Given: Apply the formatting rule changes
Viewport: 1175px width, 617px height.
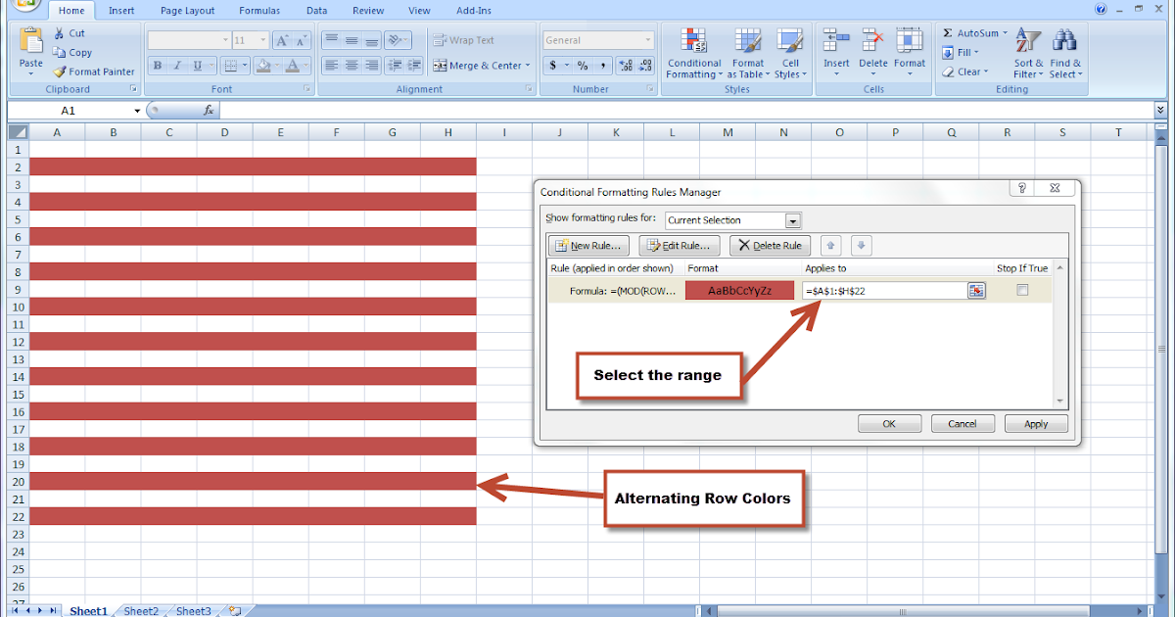Looking at the screenshot, I should point(1036,423).
